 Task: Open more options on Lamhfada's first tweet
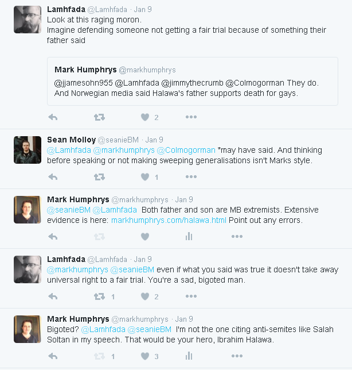(191, 117)
